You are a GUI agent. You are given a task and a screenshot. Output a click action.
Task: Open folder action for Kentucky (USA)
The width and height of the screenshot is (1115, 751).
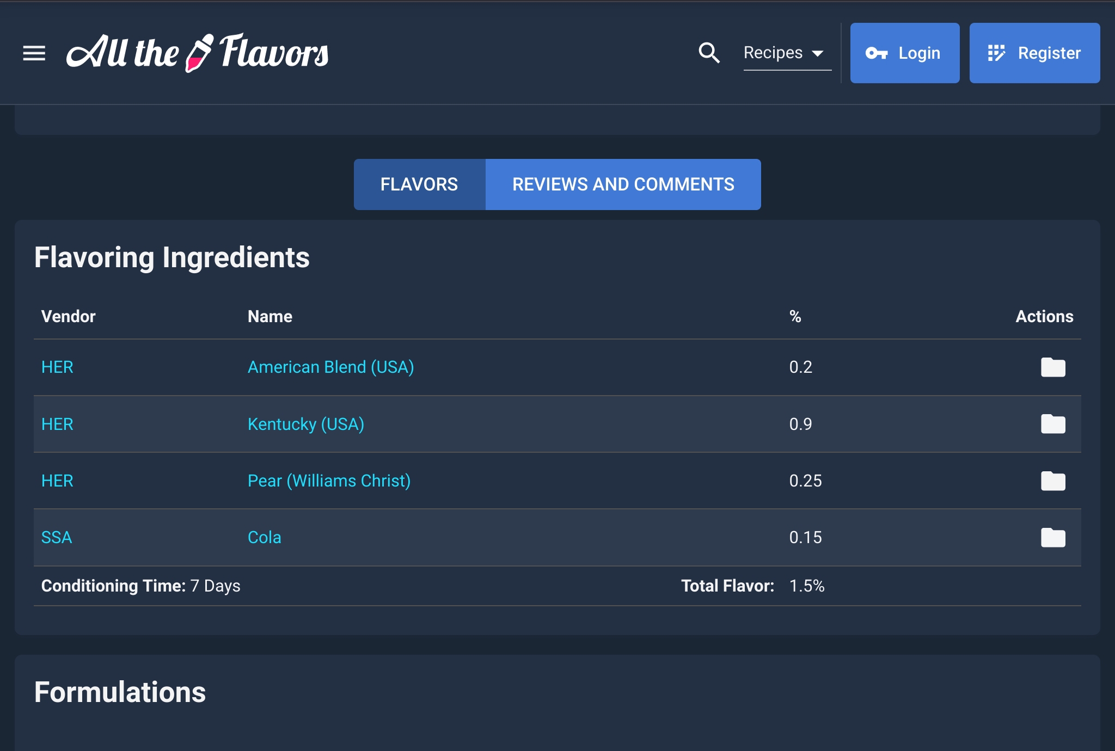1052,424
